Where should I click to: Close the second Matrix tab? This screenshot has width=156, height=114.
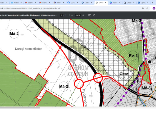(21, 3)
